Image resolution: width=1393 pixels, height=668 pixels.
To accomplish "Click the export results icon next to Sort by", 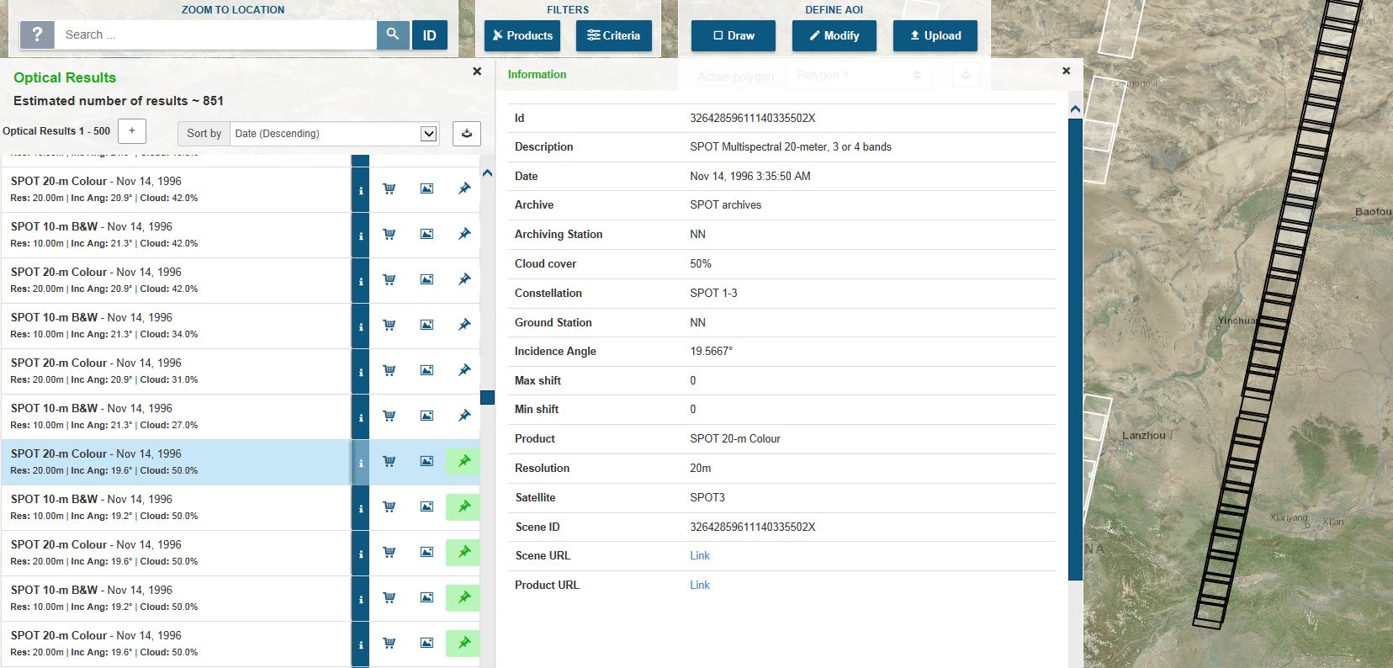I will pos(467,133).
